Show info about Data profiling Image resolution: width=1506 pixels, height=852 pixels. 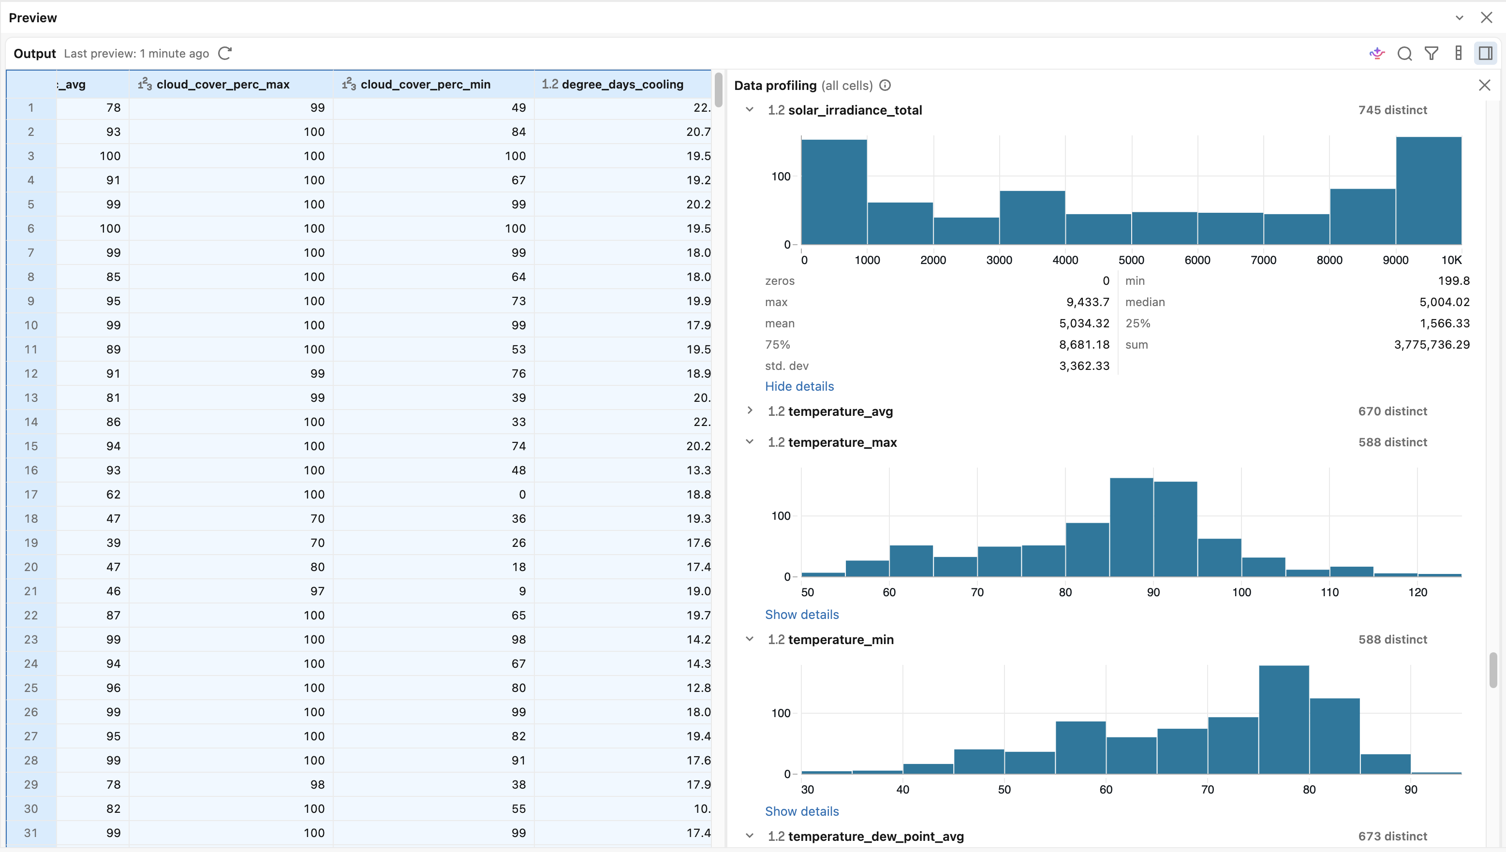pyautogui.click(x=885, y=86)
